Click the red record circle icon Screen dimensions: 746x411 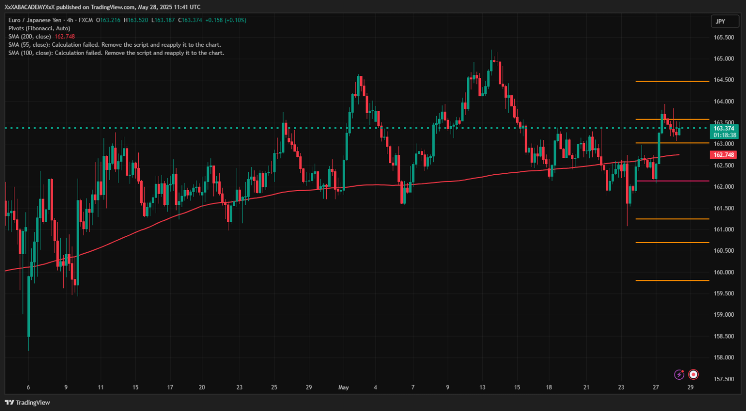point(693,374)
